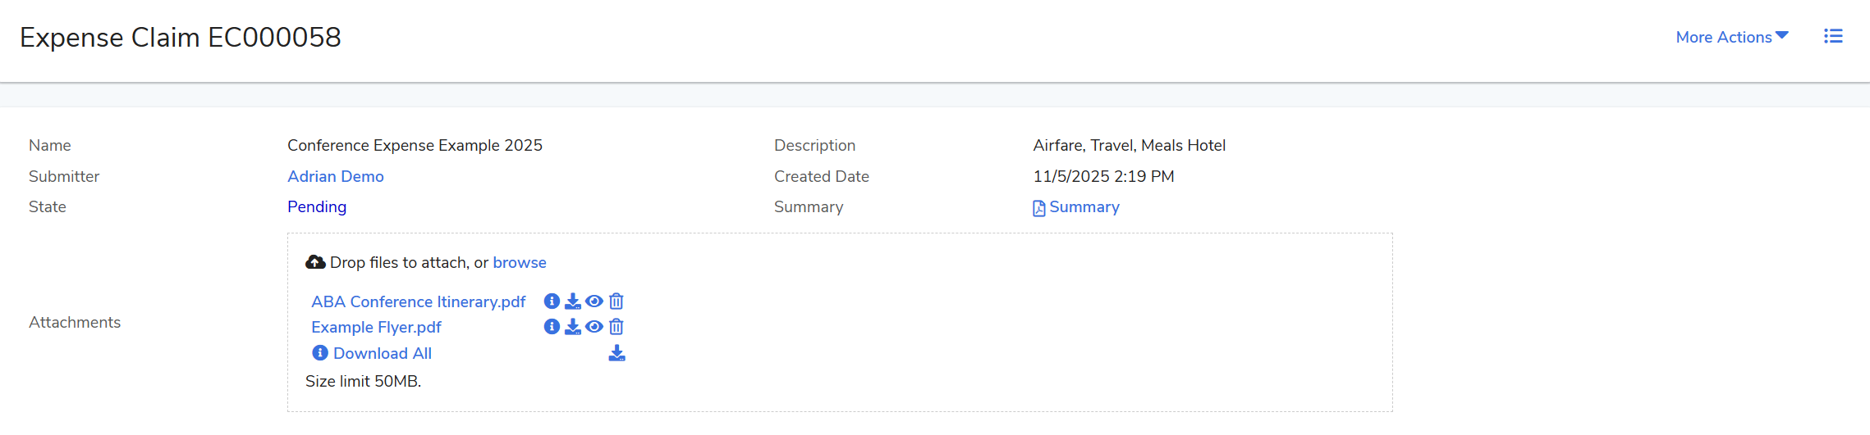
Task: Click info icon for Example Flyer.pdf
Action: (552, 327)
